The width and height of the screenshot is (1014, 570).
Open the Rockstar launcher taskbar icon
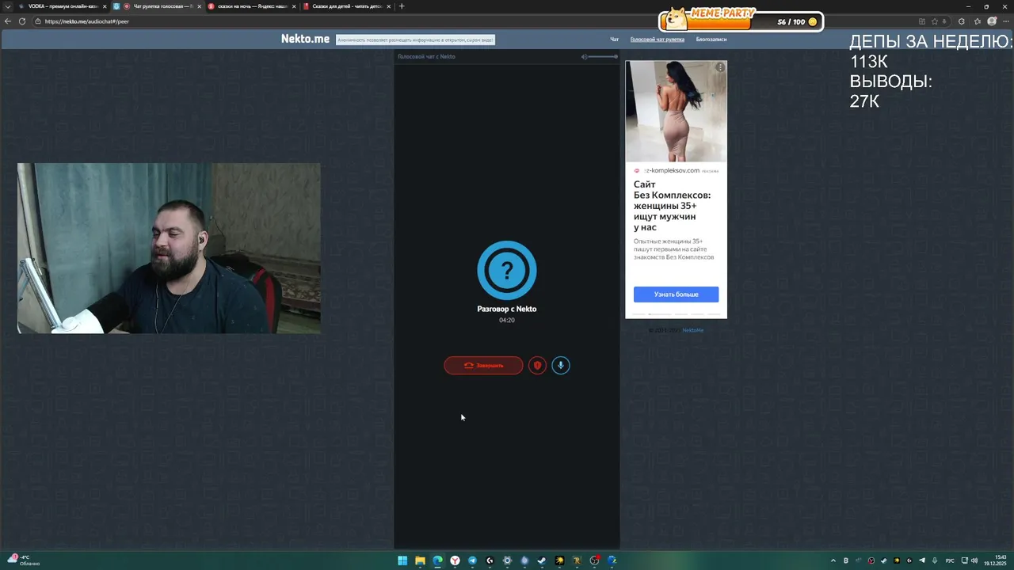click(577, 560)
